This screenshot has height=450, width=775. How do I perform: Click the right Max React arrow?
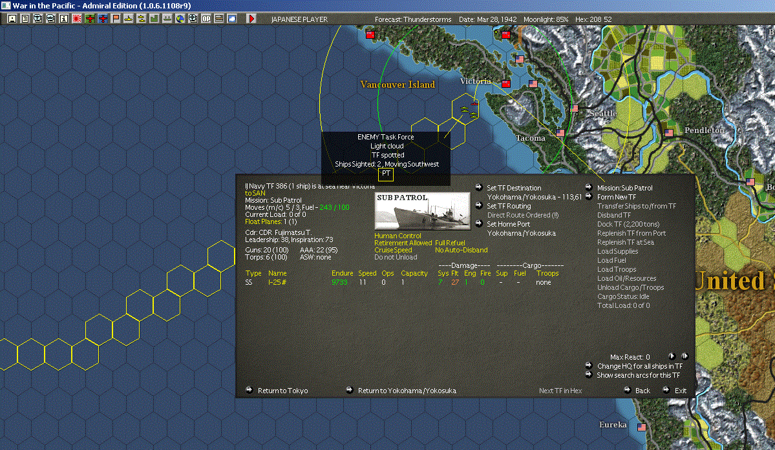[x=685, y=356]
